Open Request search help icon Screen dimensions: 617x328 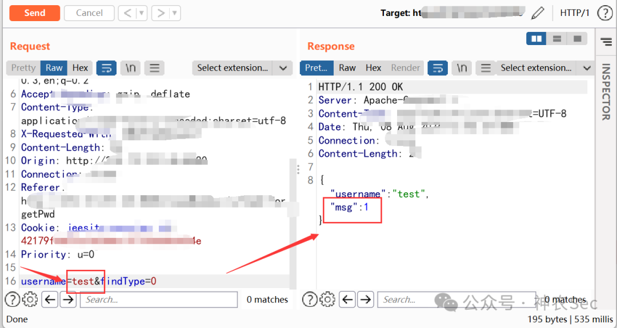click(12, 299)
